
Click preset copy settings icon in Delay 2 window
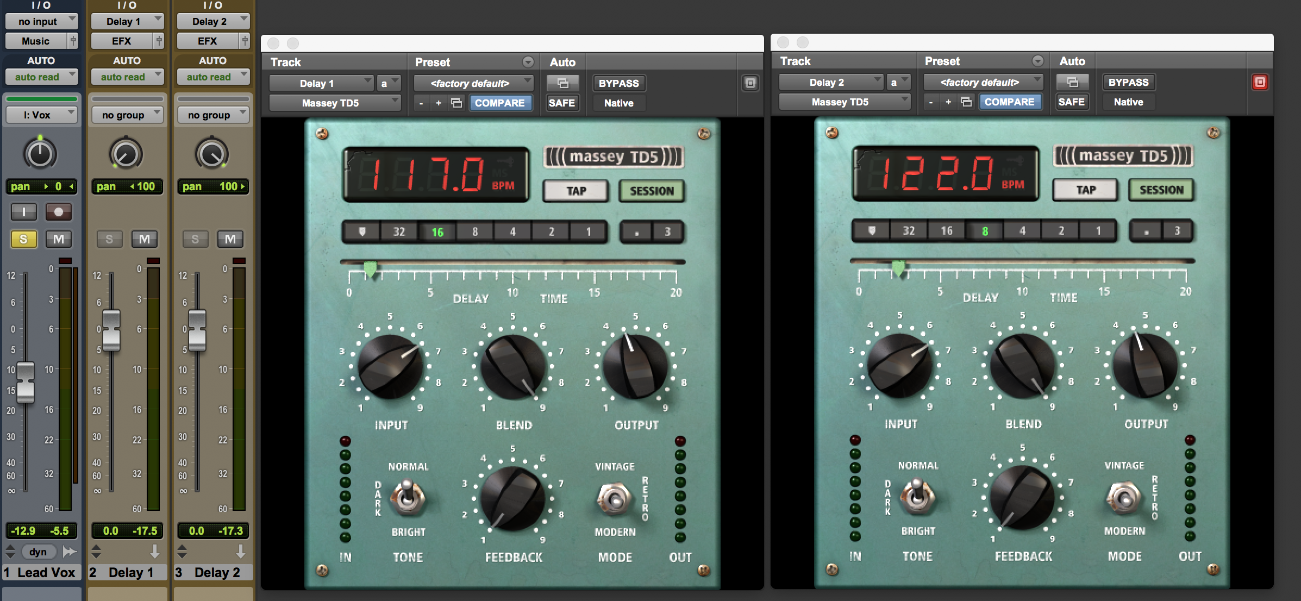point(966,102)
